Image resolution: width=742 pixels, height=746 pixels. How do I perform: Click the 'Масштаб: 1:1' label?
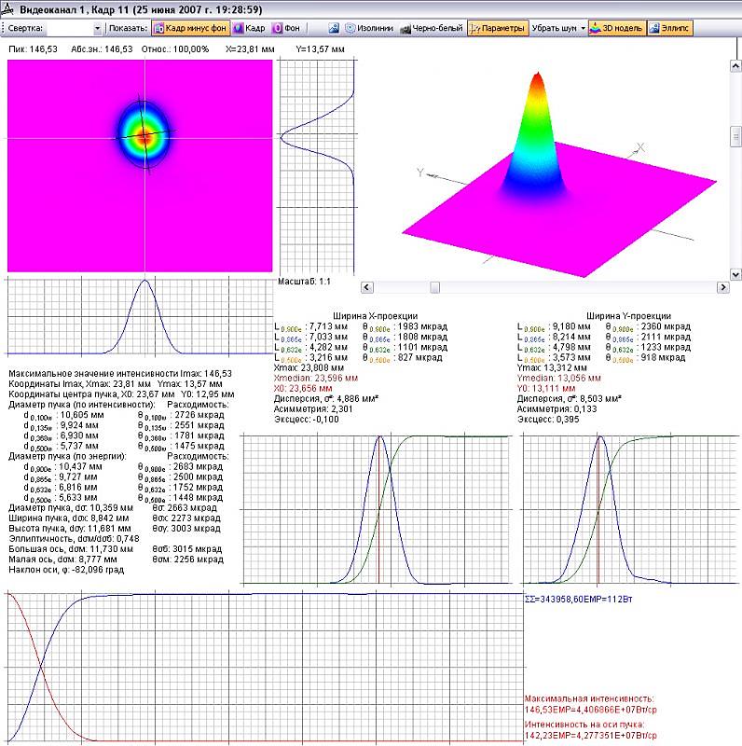(304, 282)
